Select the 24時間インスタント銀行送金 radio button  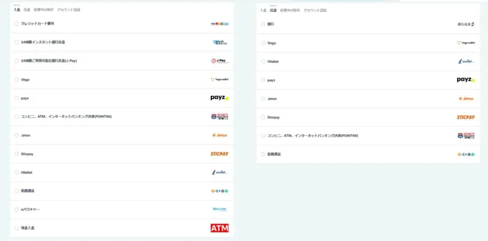tap(17, 42)
